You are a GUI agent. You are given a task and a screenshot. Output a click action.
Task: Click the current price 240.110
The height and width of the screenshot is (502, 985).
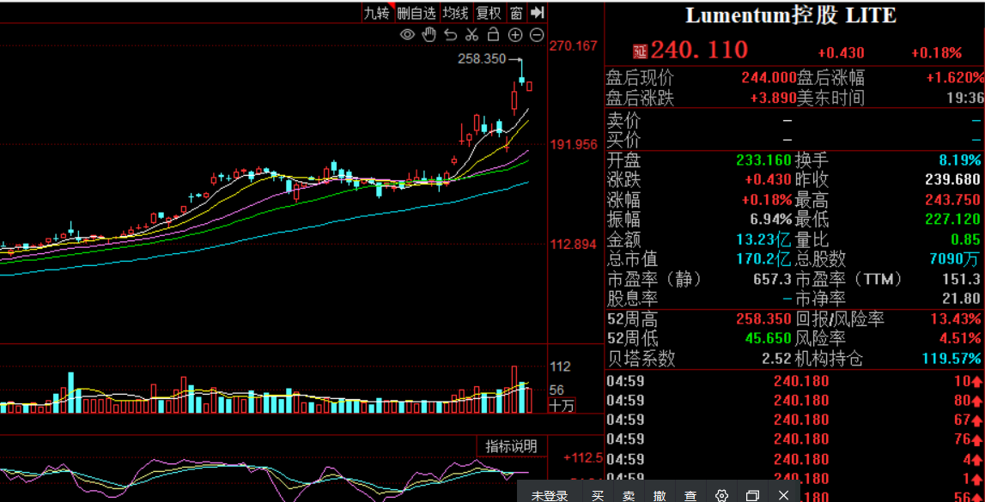click(699, 50)
